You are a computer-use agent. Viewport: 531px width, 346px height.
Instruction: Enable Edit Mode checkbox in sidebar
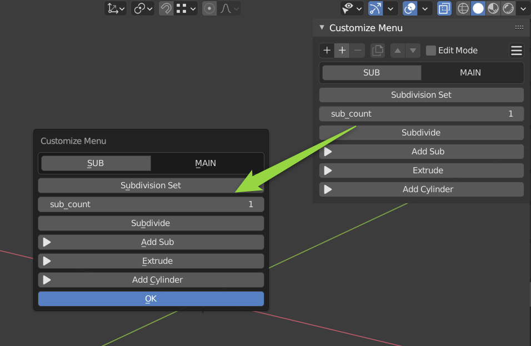point(431,51)
